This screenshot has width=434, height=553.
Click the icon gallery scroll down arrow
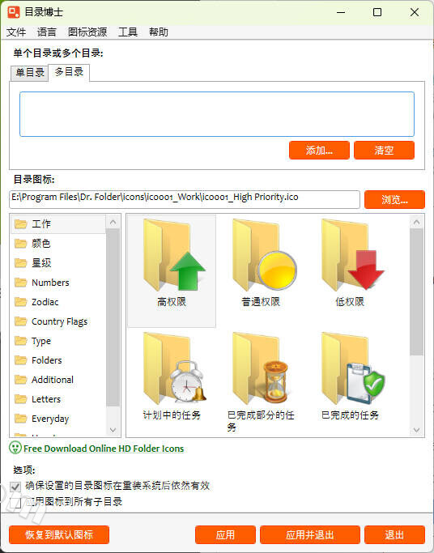[416, 430]
